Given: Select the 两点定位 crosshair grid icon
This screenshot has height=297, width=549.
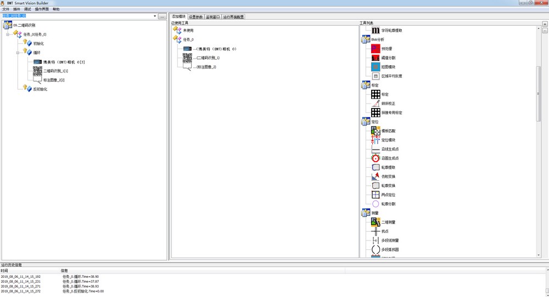Looking at the screenshot, I should pos(376,195).
